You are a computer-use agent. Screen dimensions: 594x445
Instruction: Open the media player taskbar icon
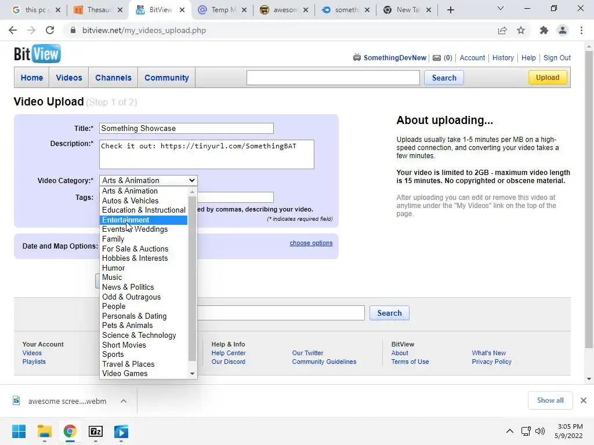pos(121,431)
